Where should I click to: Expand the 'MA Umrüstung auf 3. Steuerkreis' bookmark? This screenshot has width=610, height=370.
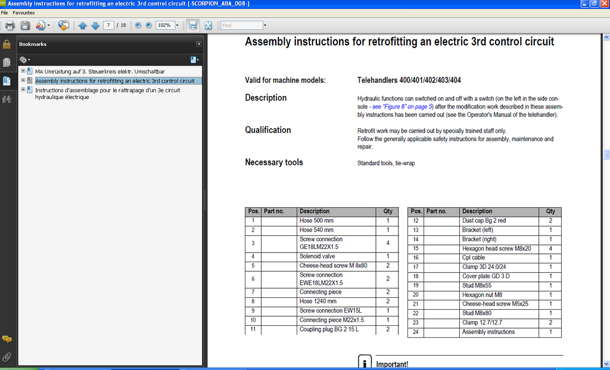23,71
